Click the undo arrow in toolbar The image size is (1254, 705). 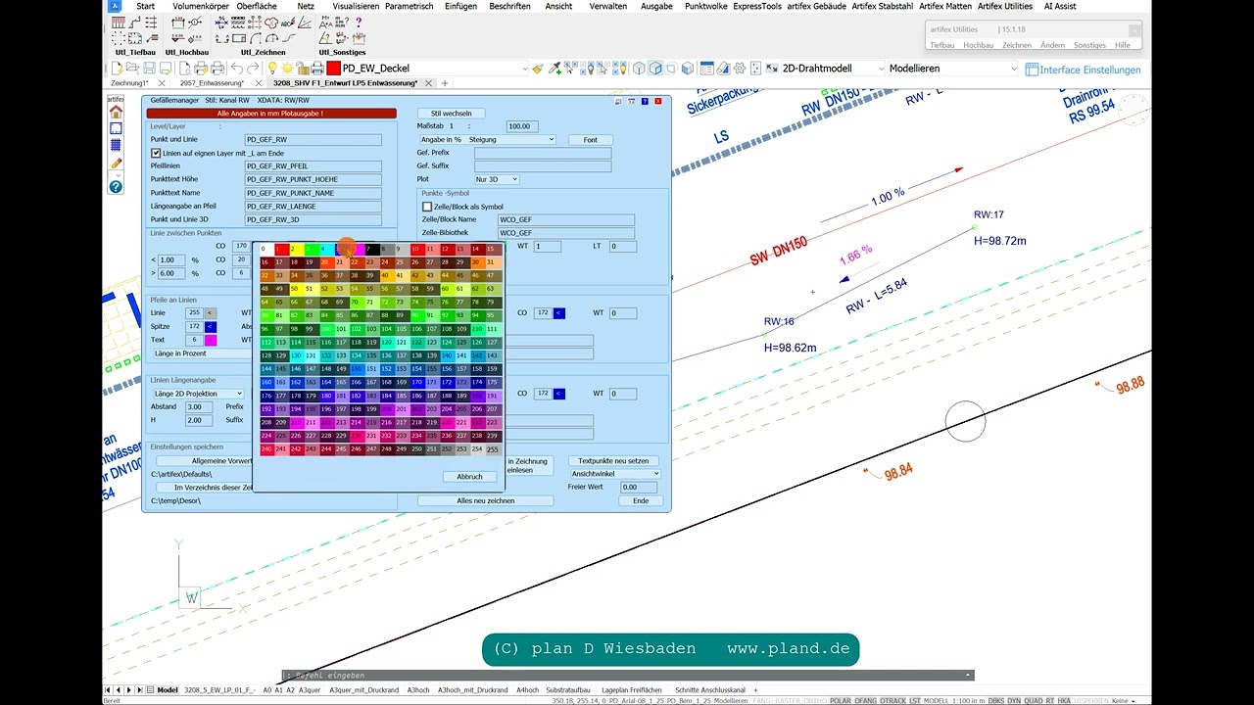pos(237,69)
